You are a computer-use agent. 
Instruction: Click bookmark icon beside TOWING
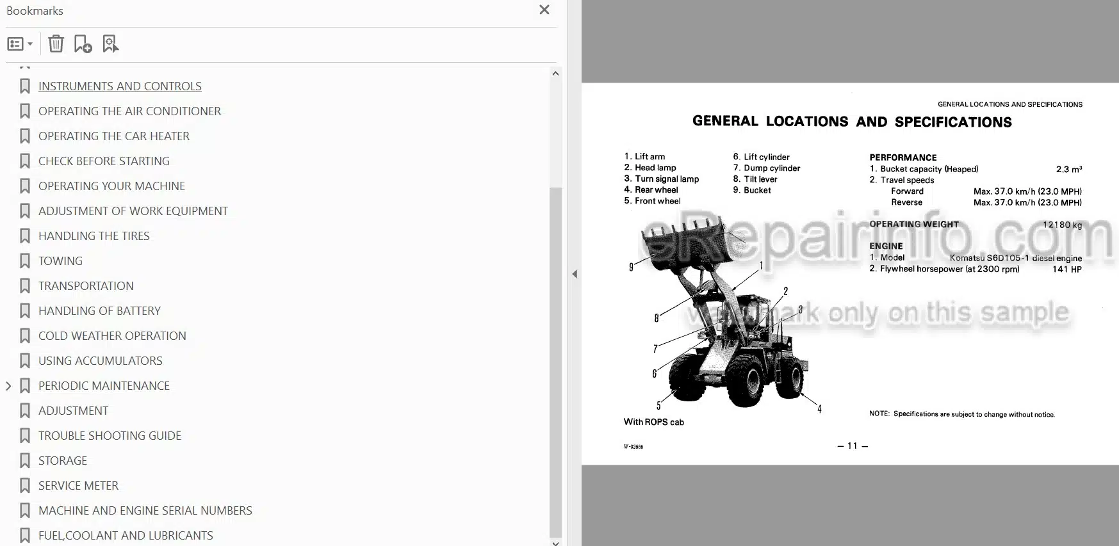click(x=25, y=261)
